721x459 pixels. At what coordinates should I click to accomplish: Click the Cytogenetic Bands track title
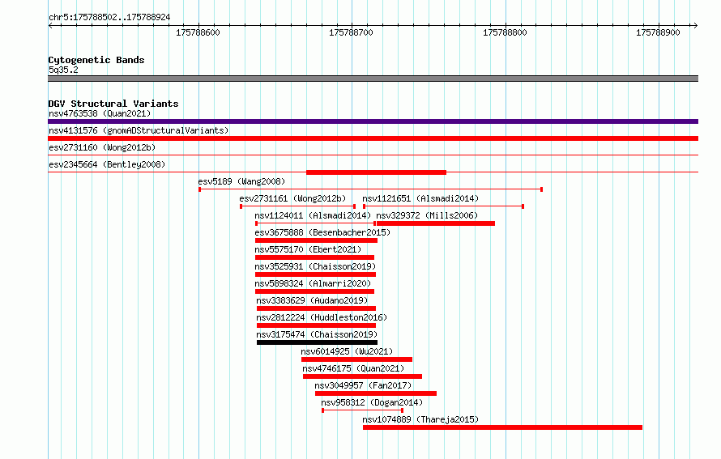pyautogui.click(x=96, y=60)
